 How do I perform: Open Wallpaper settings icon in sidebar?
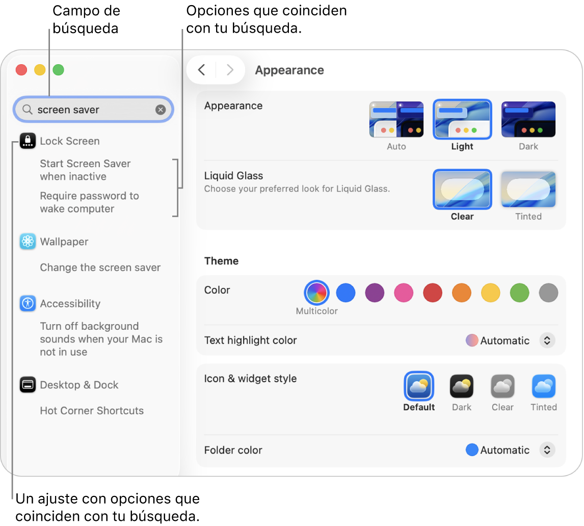28,242
